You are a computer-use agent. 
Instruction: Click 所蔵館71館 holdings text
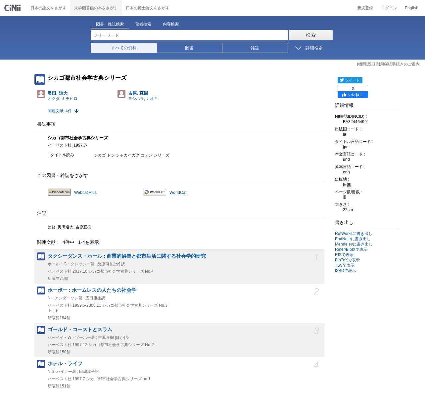[x=58, y=279]
